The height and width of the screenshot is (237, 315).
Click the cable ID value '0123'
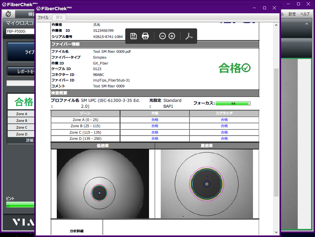pyautogui.click(x=97, y=69)
